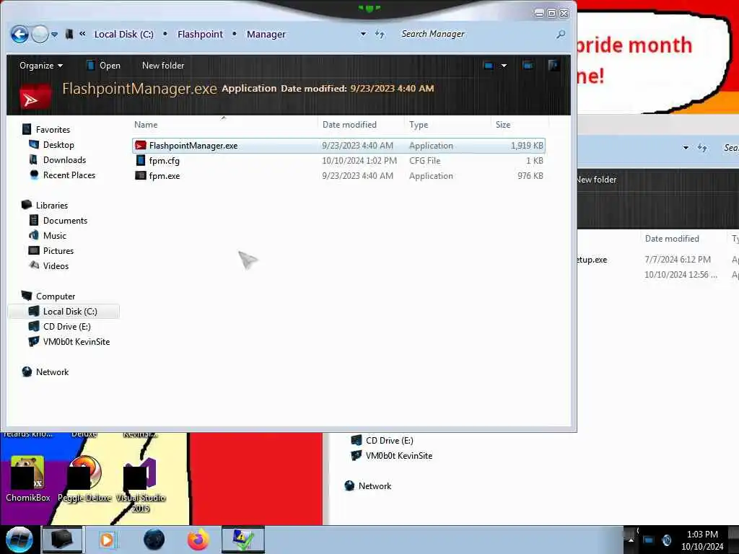Click the tray icon left of clock
739x554 pixels.
(666, 540)
